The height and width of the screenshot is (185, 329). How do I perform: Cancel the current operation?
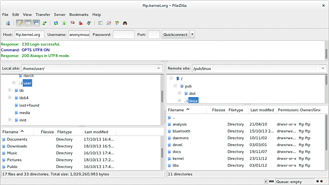tap(73, 23)
